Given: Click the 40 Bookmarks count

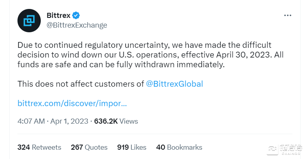Looking at the screenshot, I should coord(179,147).
